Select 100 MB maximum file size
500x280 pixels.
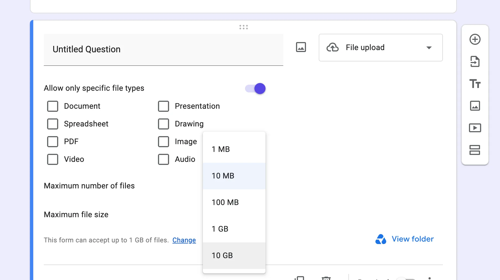(x=234, y=203)
